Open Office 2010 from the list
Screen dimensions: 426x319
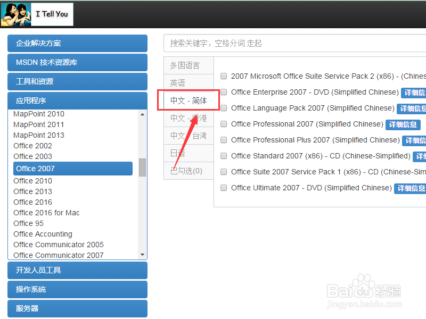click(32, 181)
